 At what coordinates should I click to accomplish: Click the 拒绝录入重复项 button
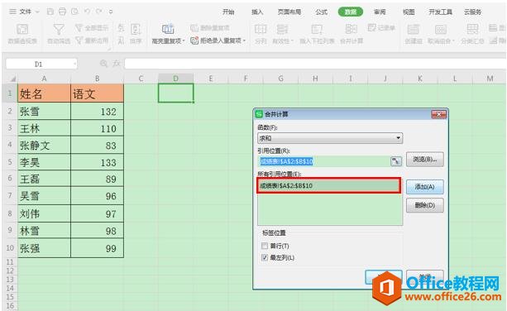pyautogui.click(x=218, y=41)
